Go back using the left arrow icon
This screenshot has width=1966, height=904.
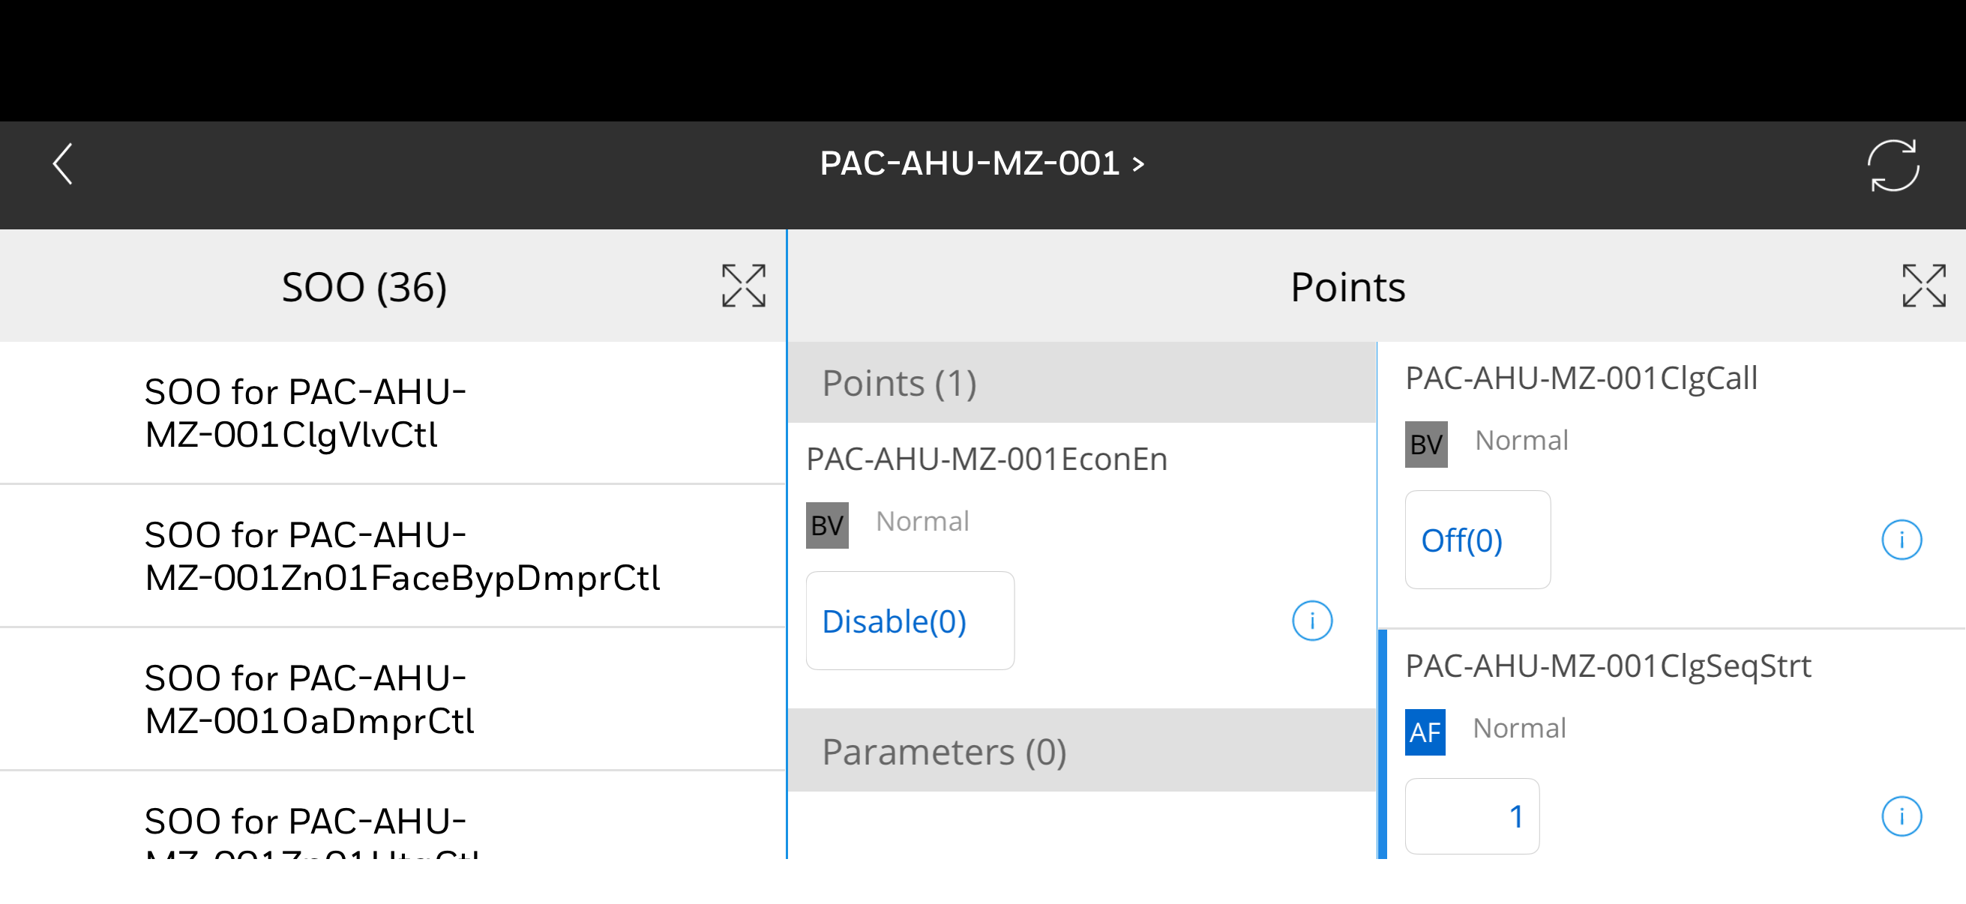pos(62,163)
